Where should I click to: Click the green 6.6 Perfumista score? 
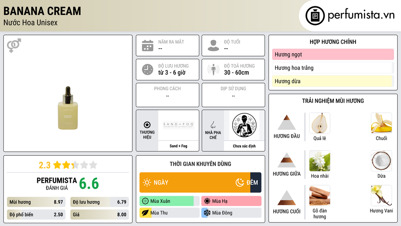89,184
